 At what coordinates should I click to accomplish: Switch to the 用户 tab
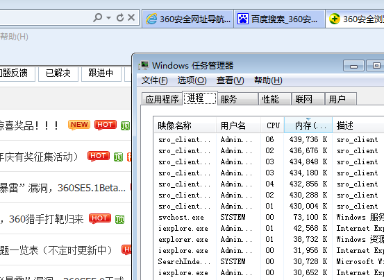click(x=341, y=99)
